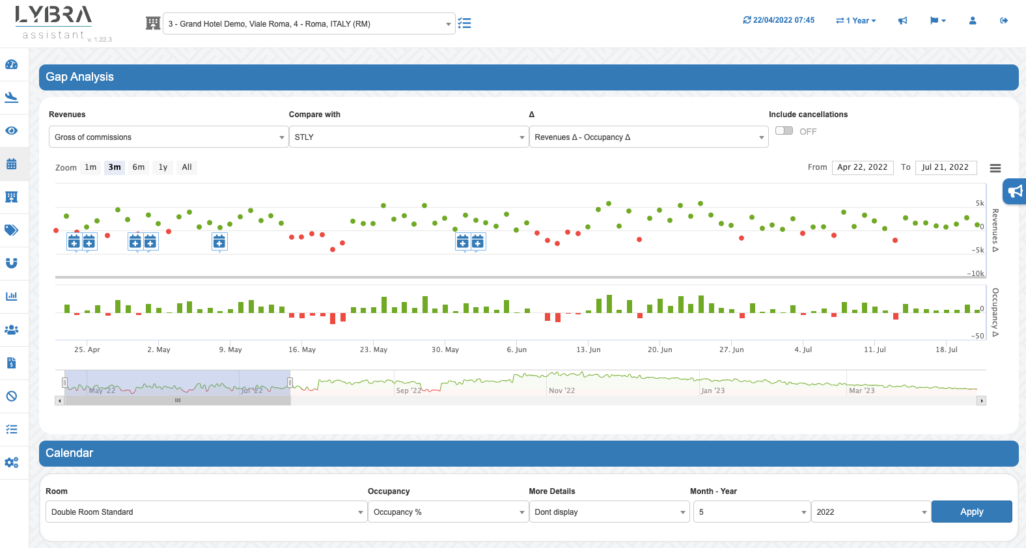Select the 1m zoom option
Screen dimensions: 1026x548
tap(90, 167)
